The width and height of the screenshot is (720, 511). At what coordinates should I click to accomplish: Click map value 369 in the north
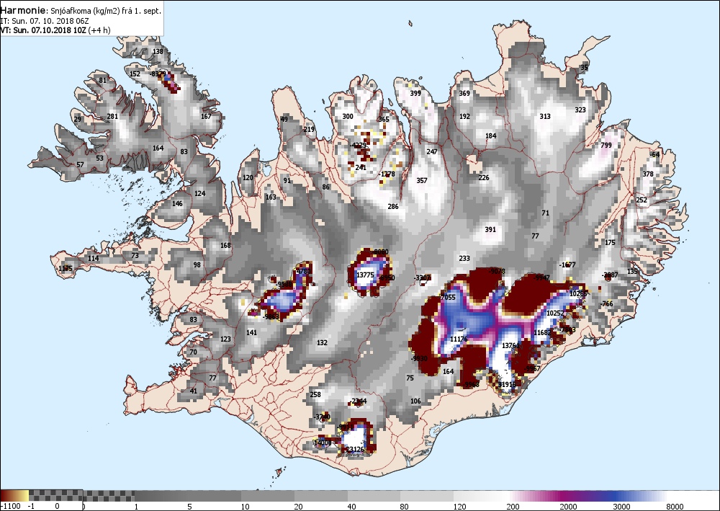pyautogui.click(x=464, y=93)
